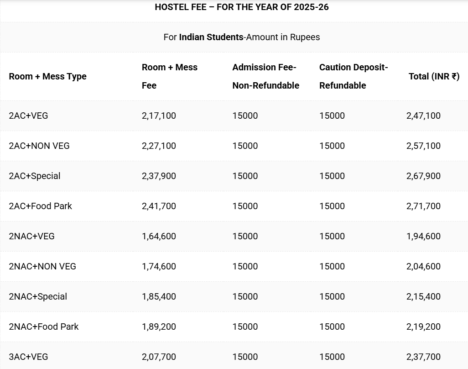The height and width of the screenshot is (369, 468).
Task: Click admission fee 15000 in 2NAC+NON VEG row
Action: point(245,267)
